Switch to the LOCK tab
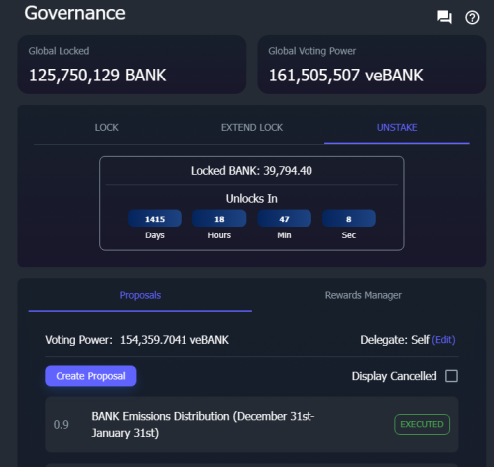494x467 pixels. pyautogui.click(x=106, y=128)
